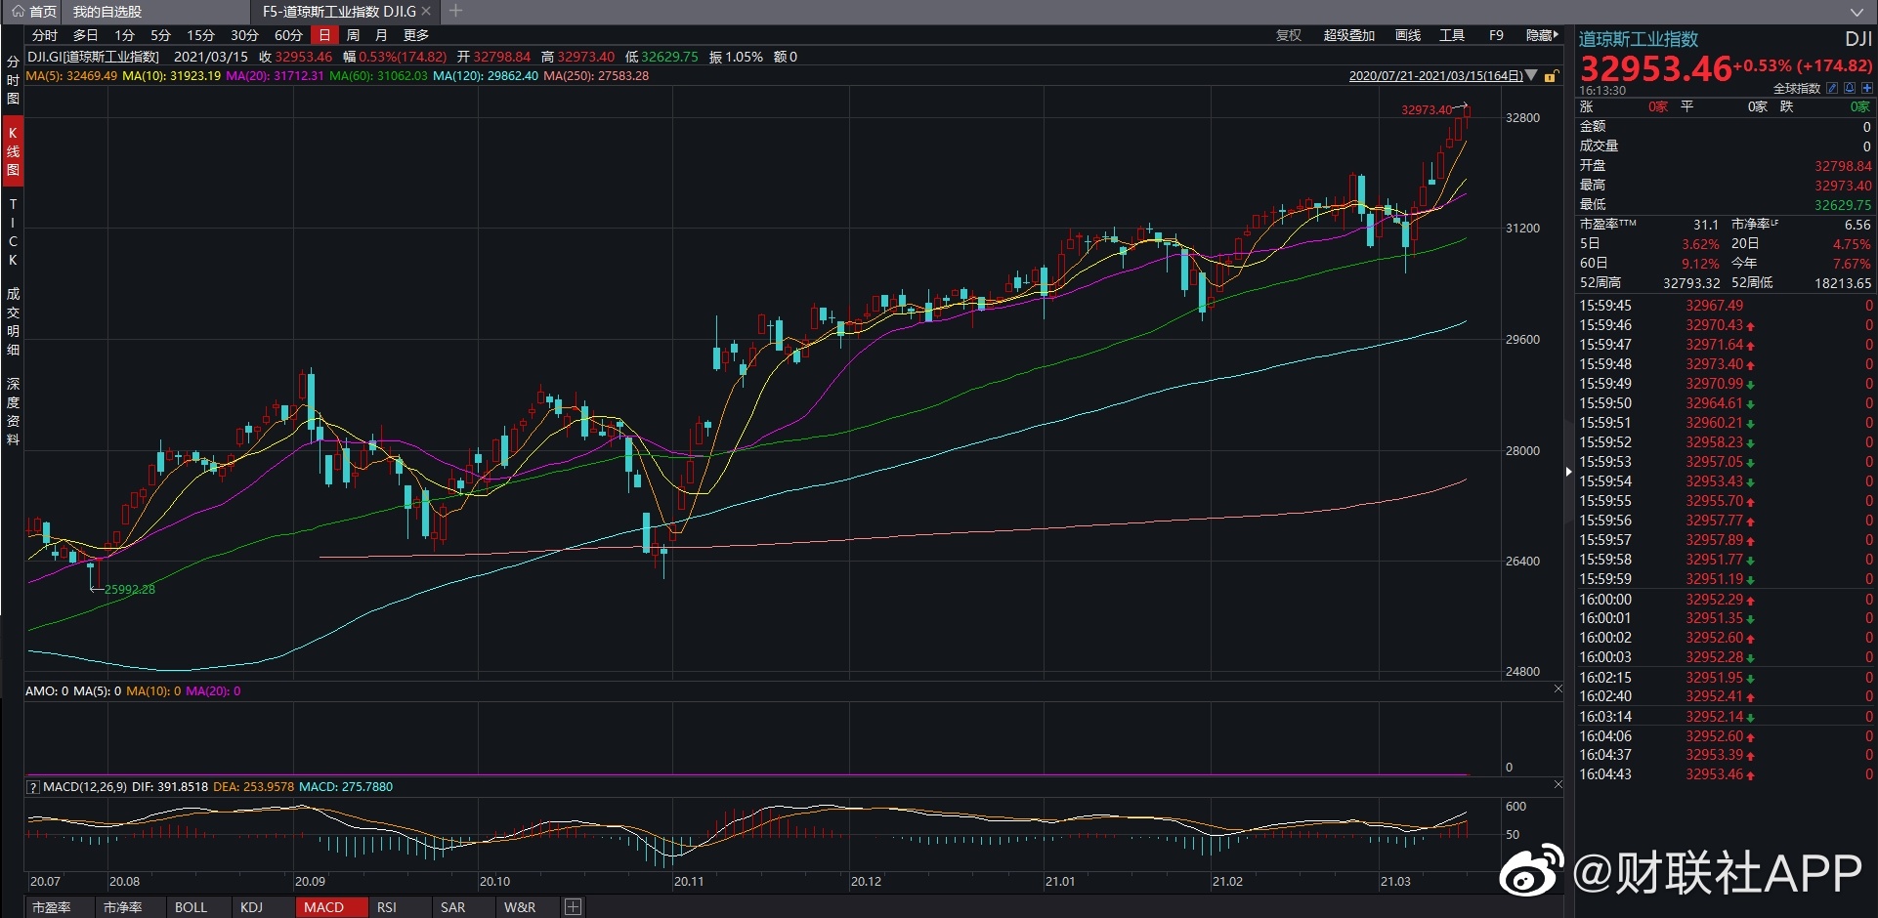The height and width of the screenshot is (918, 1878).
Task: Toggle the orange chart lock icon
Action: tap(1551, 75)
